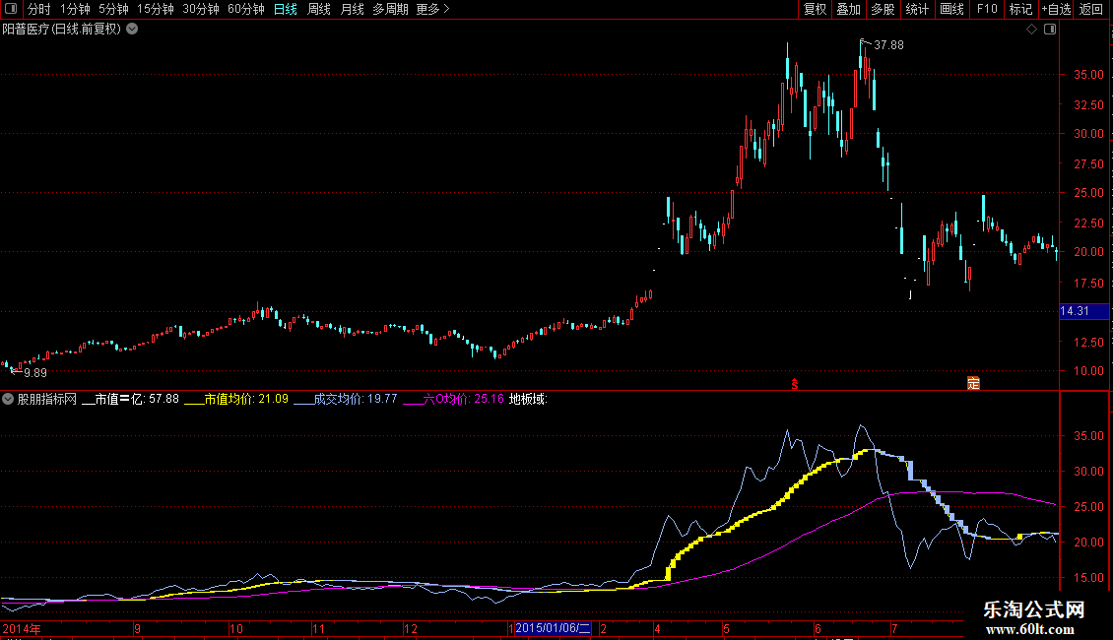Select the 1分钟 period tab
This screenshot has height=640, width=1113.
[x=75, y=9]
